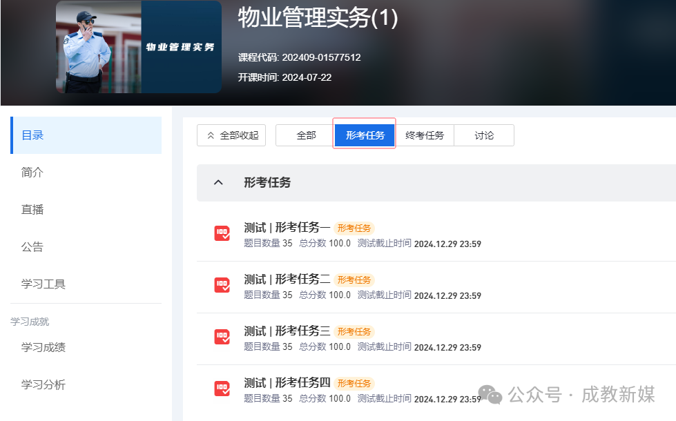Select 目录 in the left sidebar
The width and height of the screenshot is (676, 421).
(32, 135)
